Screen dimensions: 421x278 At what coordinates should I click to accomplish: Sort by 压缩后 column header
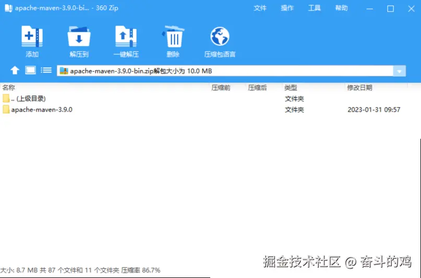pyautogui.click(x=257, y=88)
